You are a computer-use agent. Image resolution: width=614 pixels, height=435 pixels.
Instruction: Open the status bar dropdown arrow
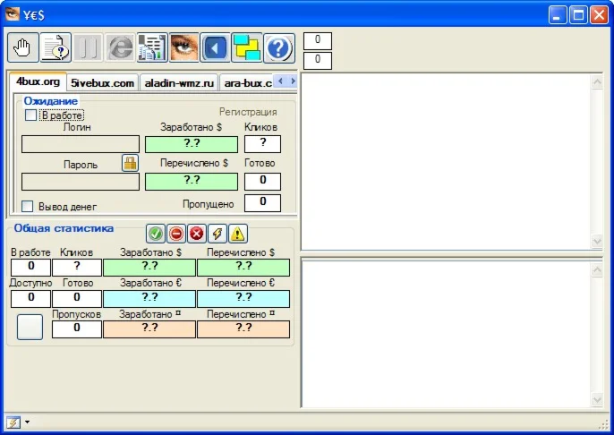(x=27, y=422)
